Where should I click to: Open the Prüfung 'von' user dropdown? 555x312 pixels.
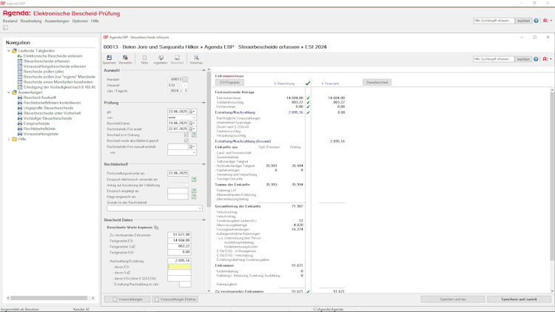pos(194,118)
